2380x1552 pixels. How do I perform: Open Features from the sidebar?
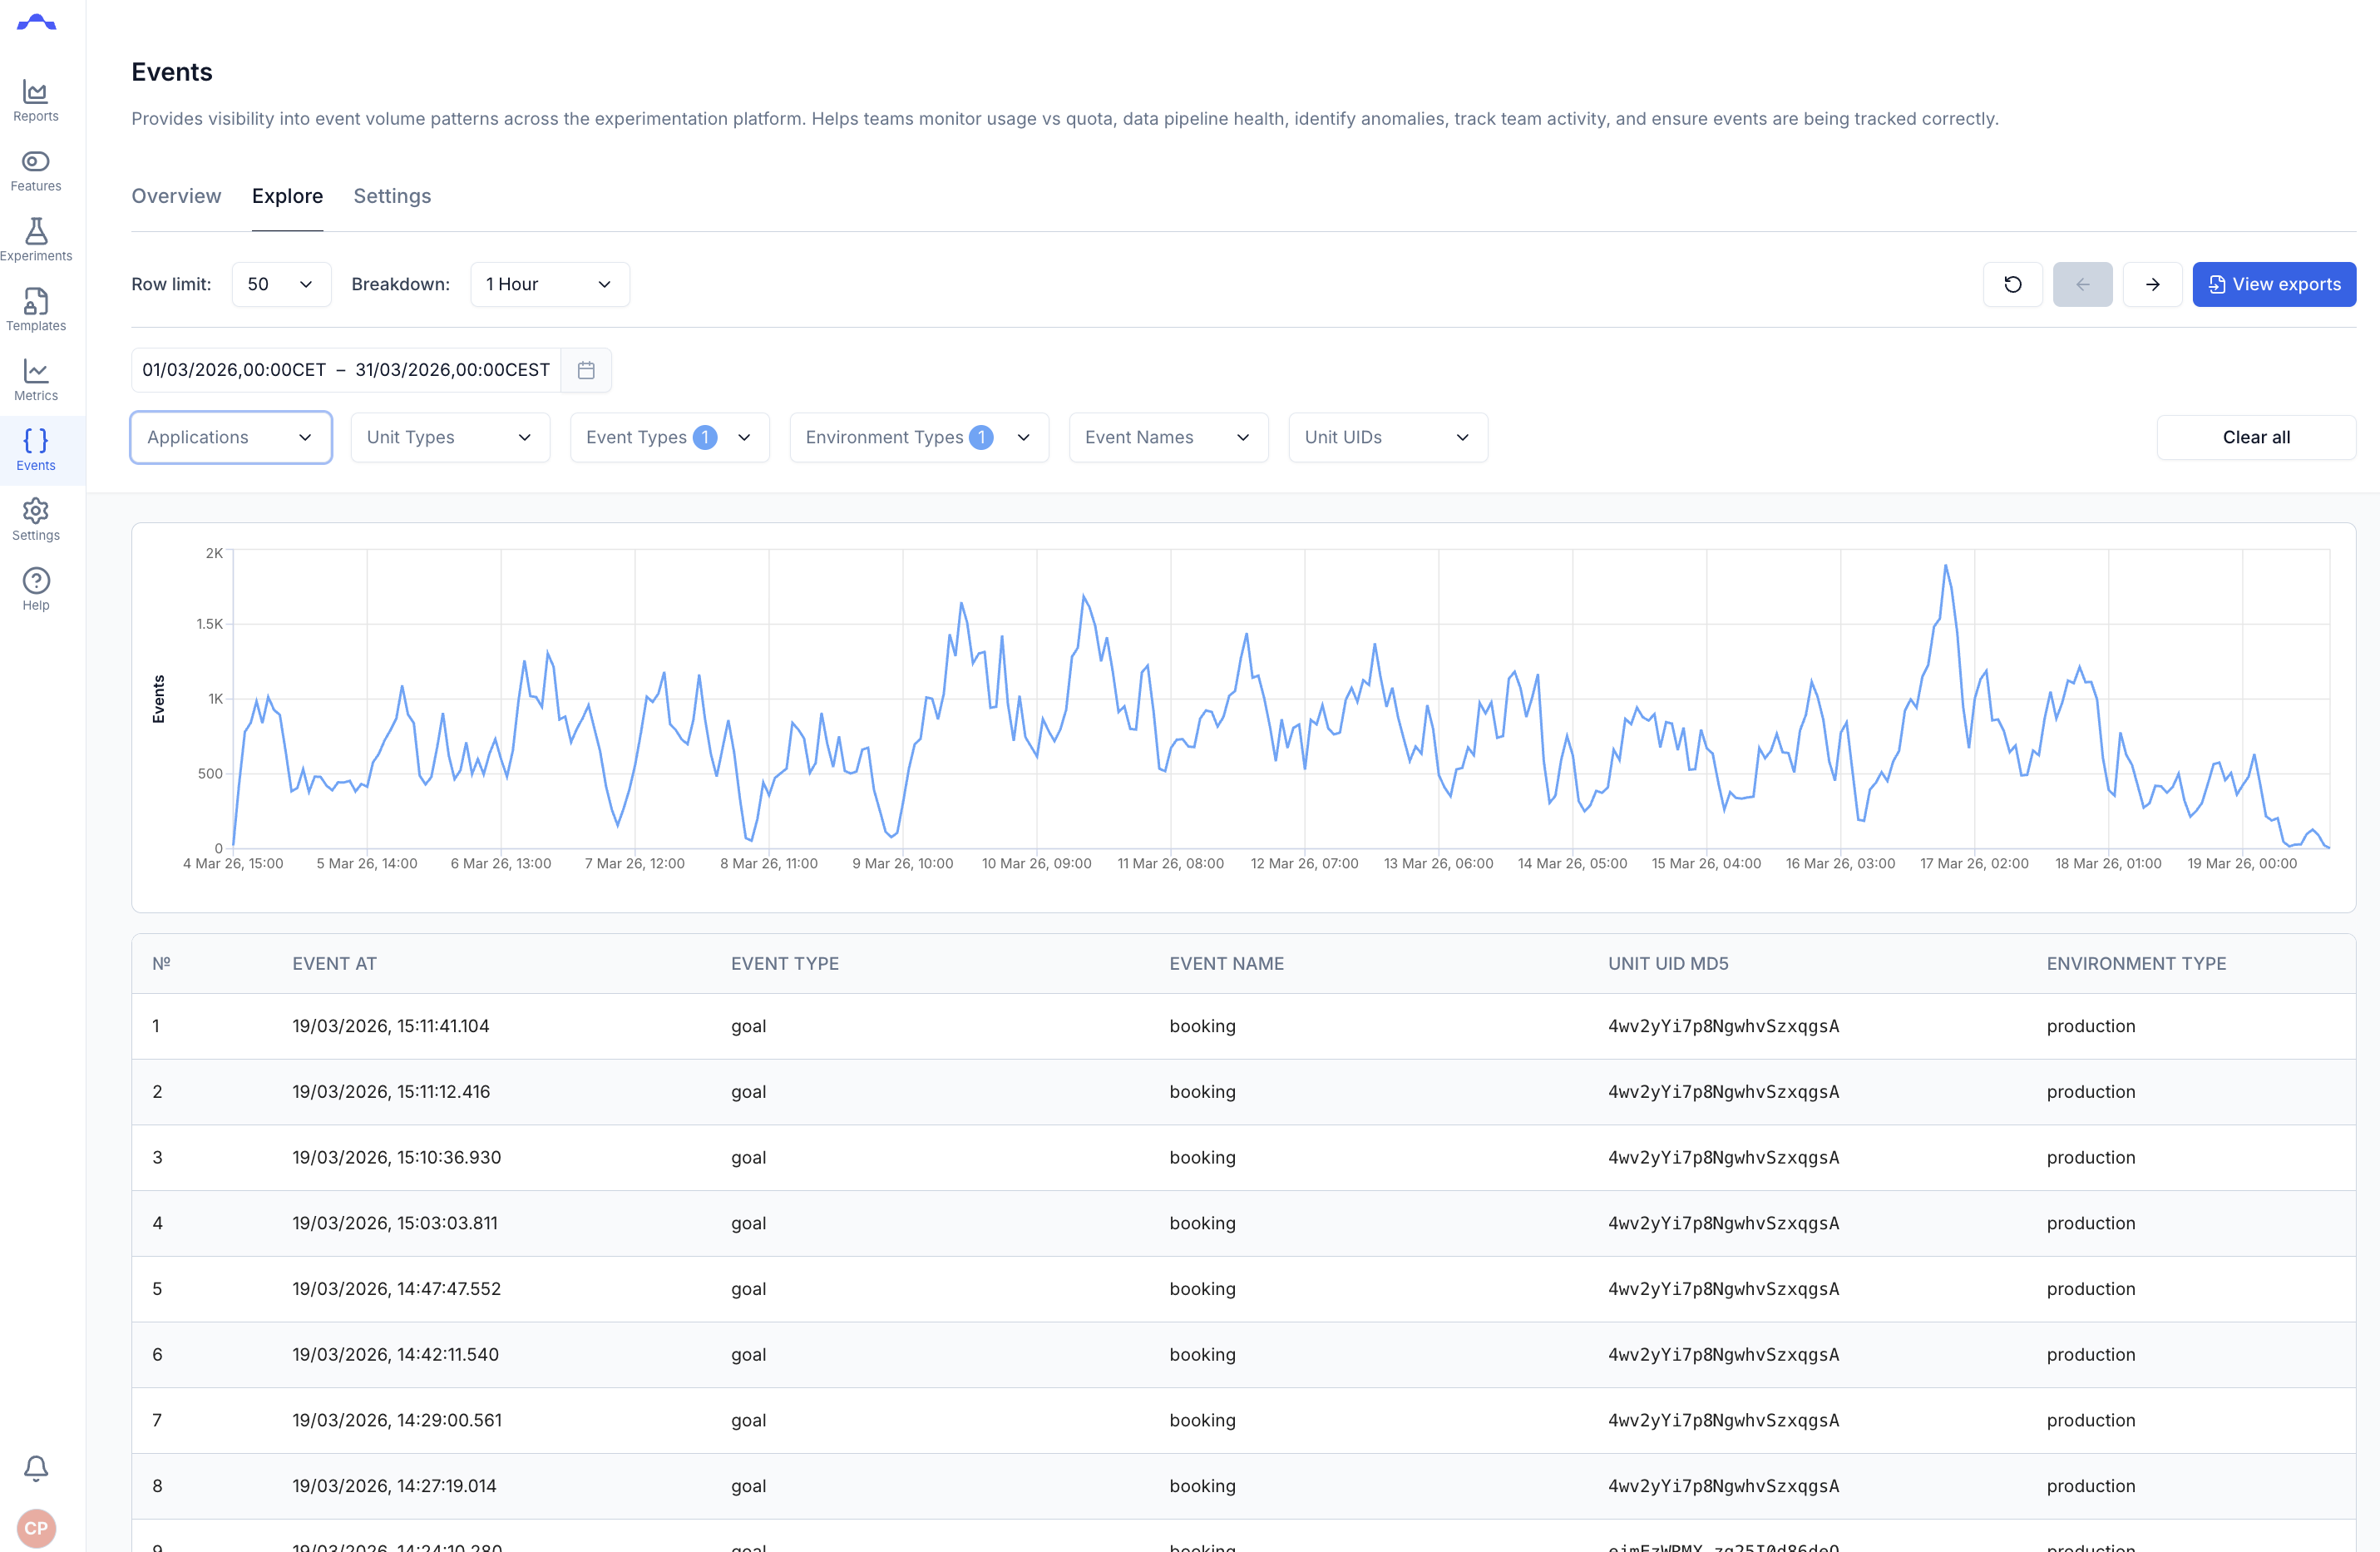pos(36,171)
